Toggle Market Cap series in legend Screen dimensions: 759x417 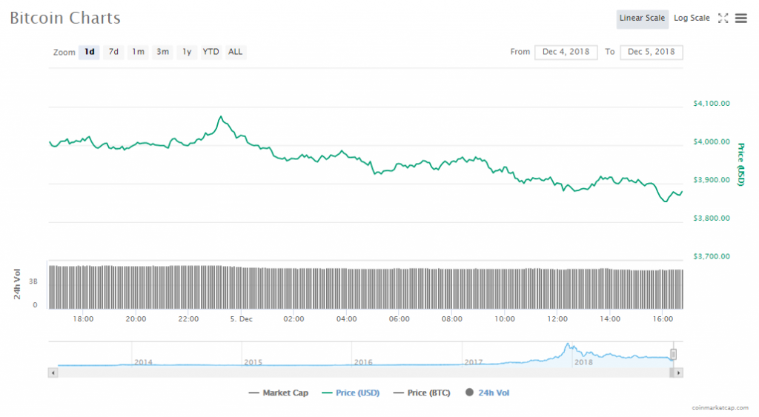click(279, 393)
